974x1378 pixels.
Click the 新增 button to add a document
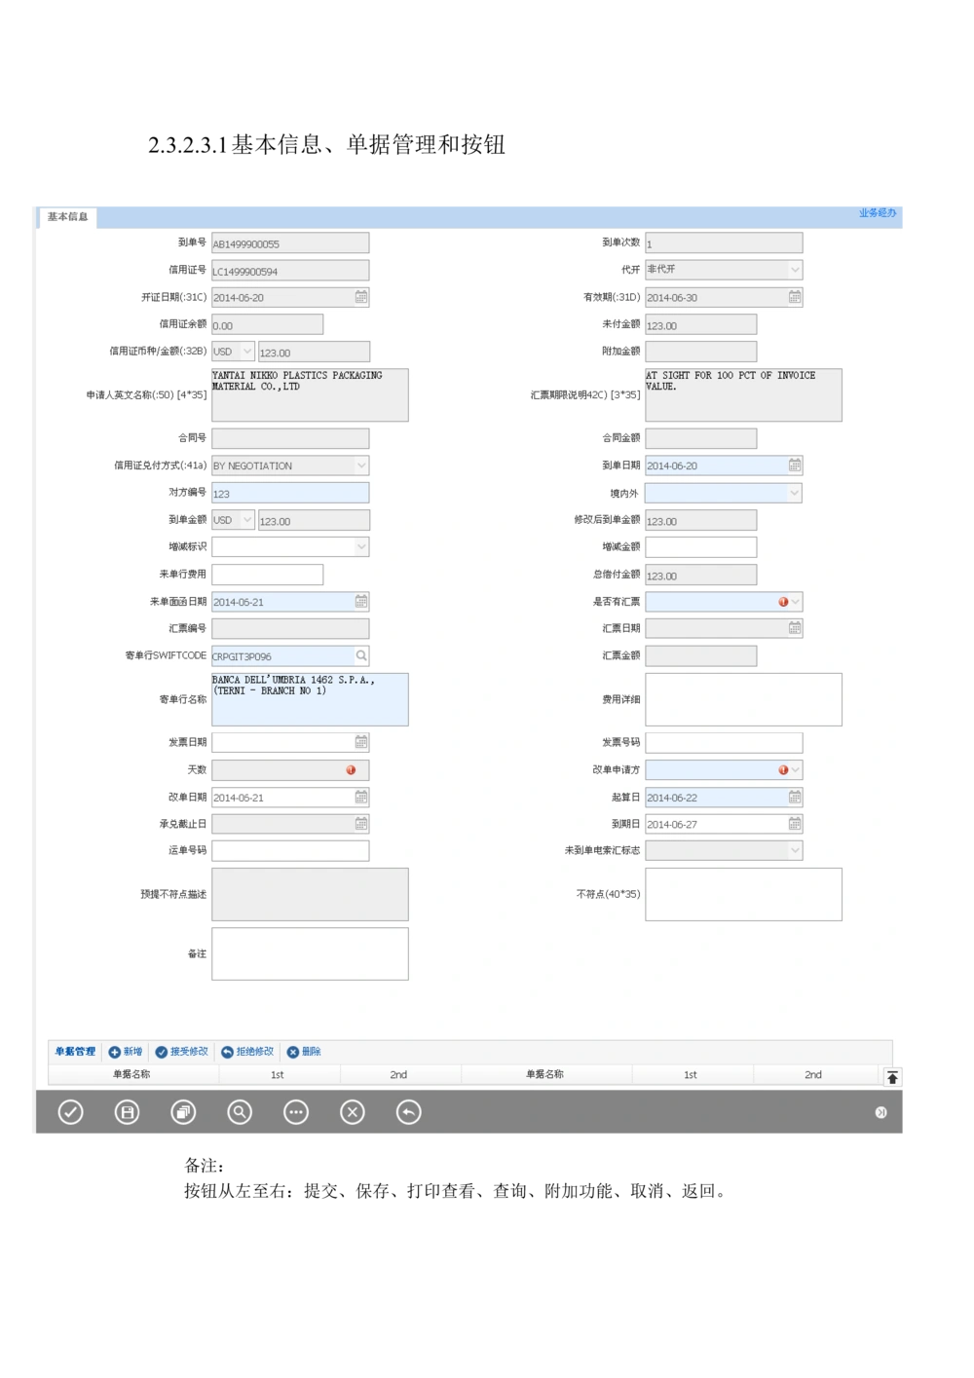tap(127, 1052)
